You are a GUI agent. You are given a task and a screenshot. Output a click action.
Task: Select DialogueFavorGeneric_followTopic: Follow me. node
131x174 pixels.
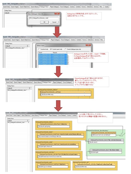(54, 124)
